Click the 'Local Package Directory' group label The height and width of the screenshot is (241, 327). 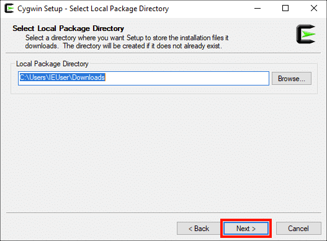(52, 64)
